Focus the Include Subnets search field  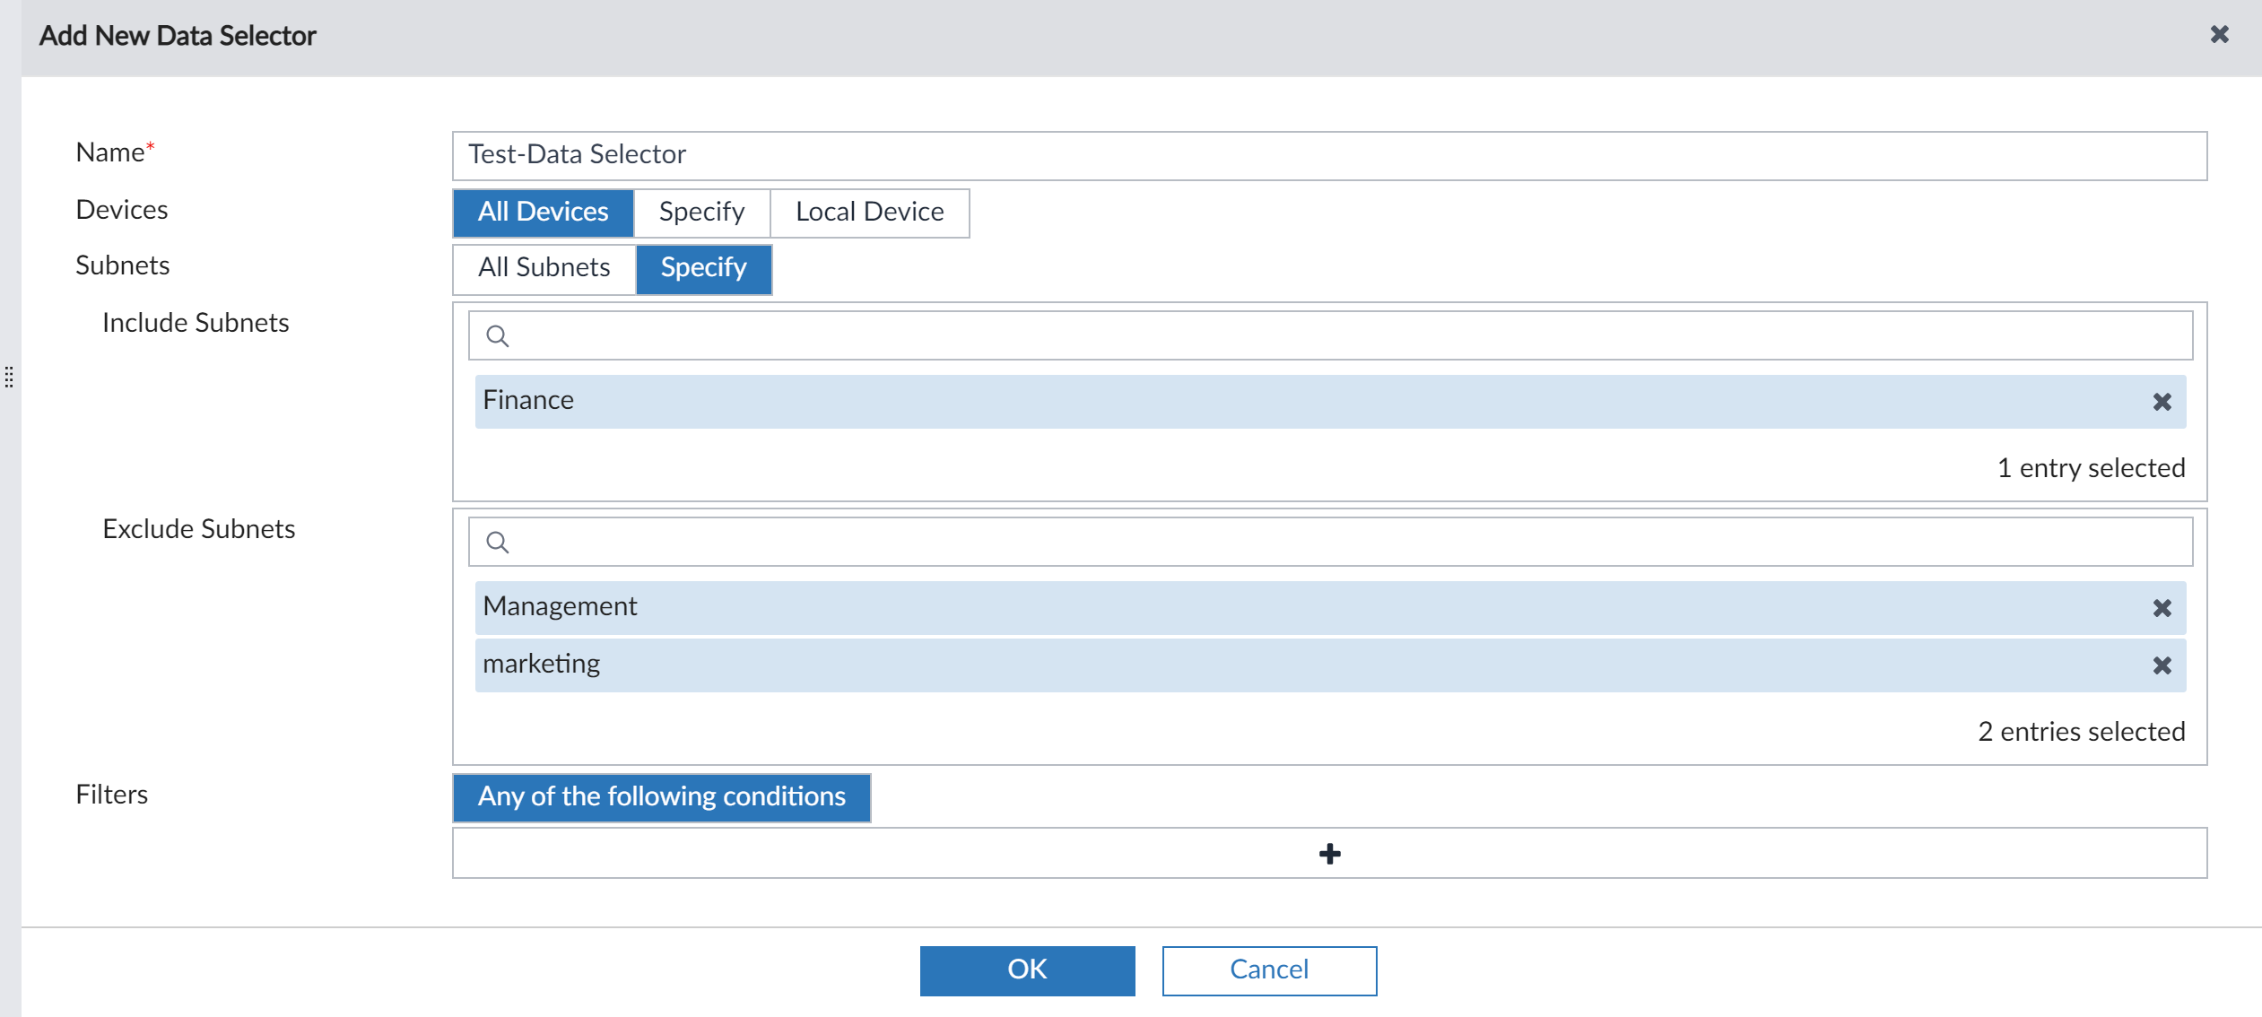click(x=1345, y=336)
